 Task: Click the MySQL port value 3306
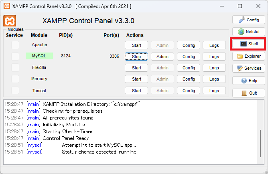pyautogui.click(x=114, y=56)
